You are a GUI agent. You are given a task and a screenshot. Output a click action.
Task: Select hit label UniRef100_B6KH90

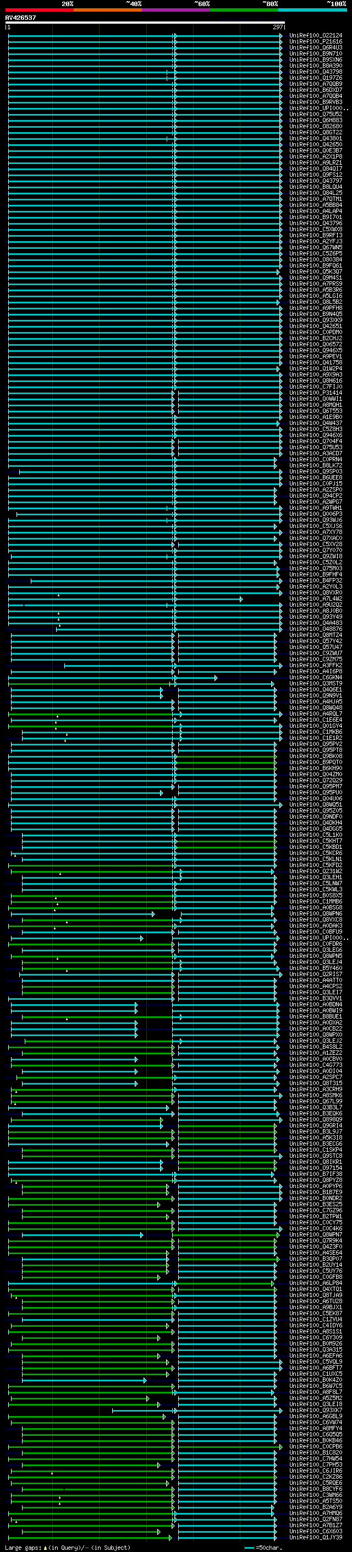[316, 769]
